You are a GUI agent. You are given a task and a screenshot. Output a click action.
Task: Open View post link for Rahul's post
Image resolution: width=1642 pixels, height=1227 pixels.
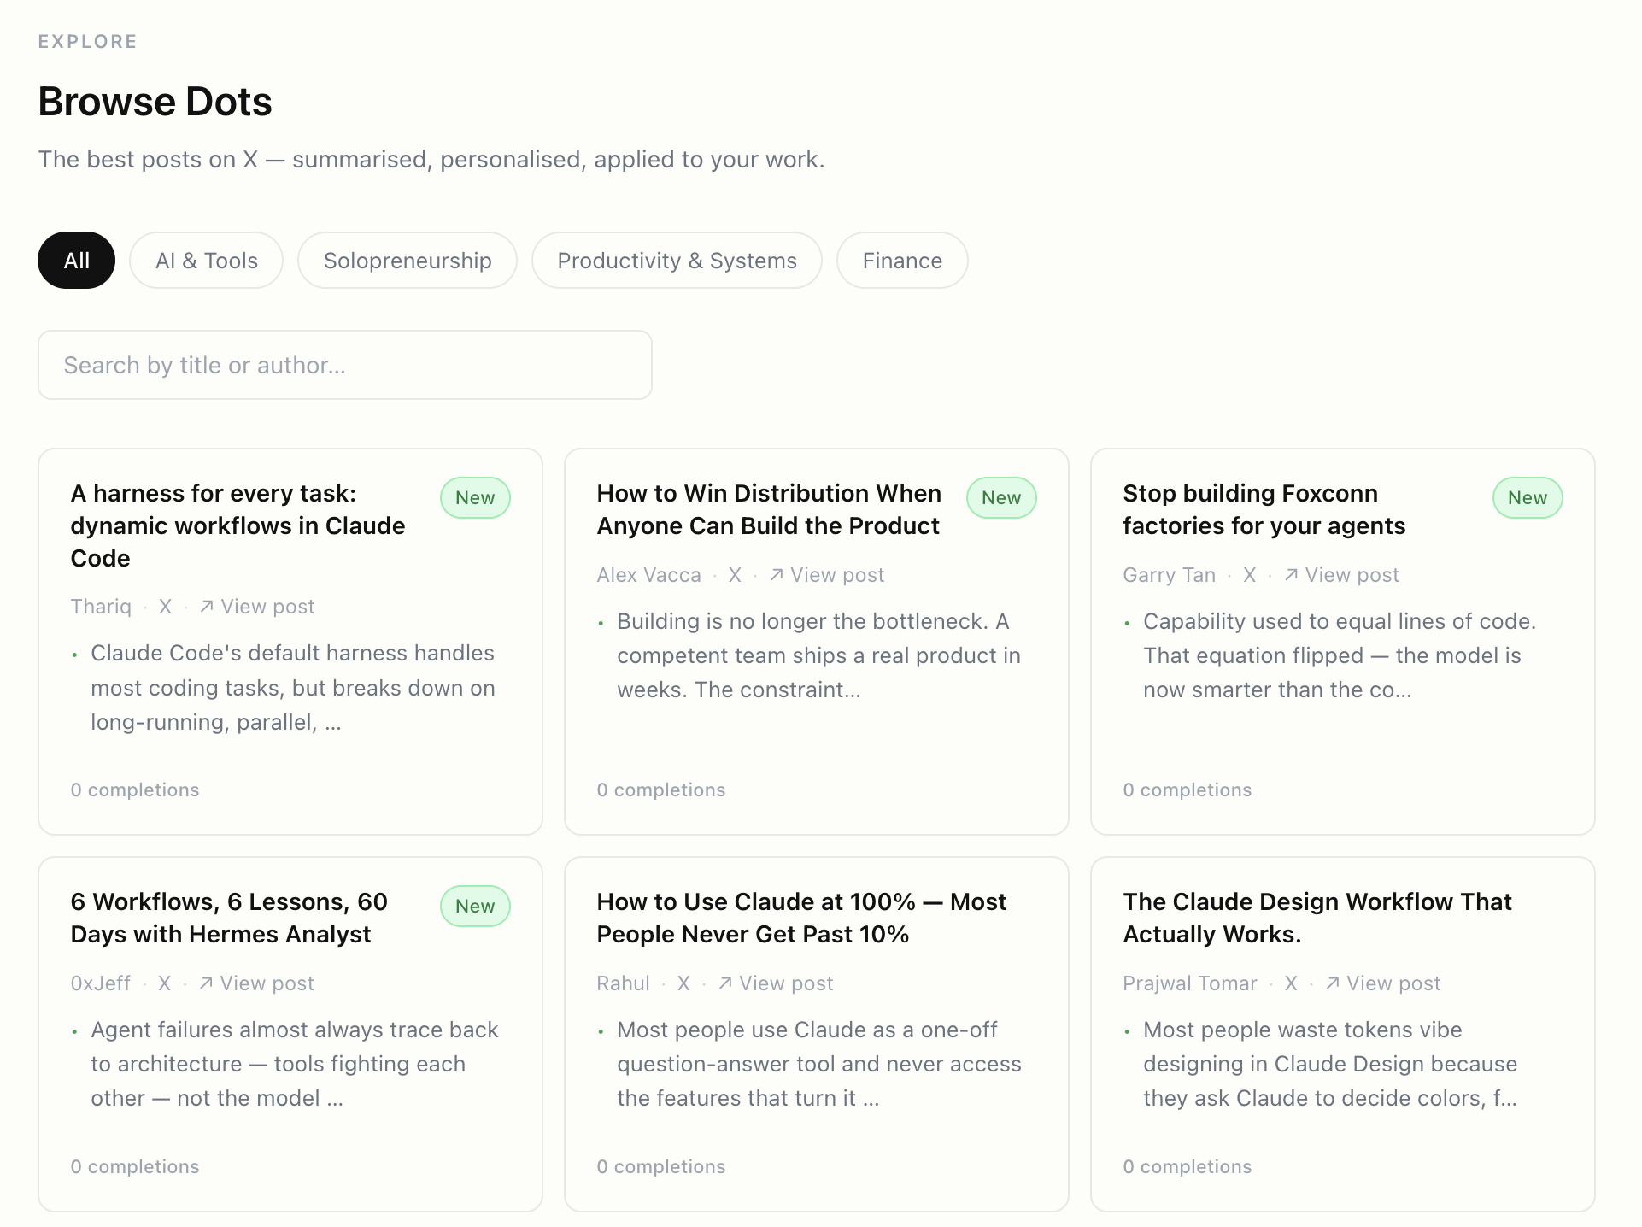(776, 983)
